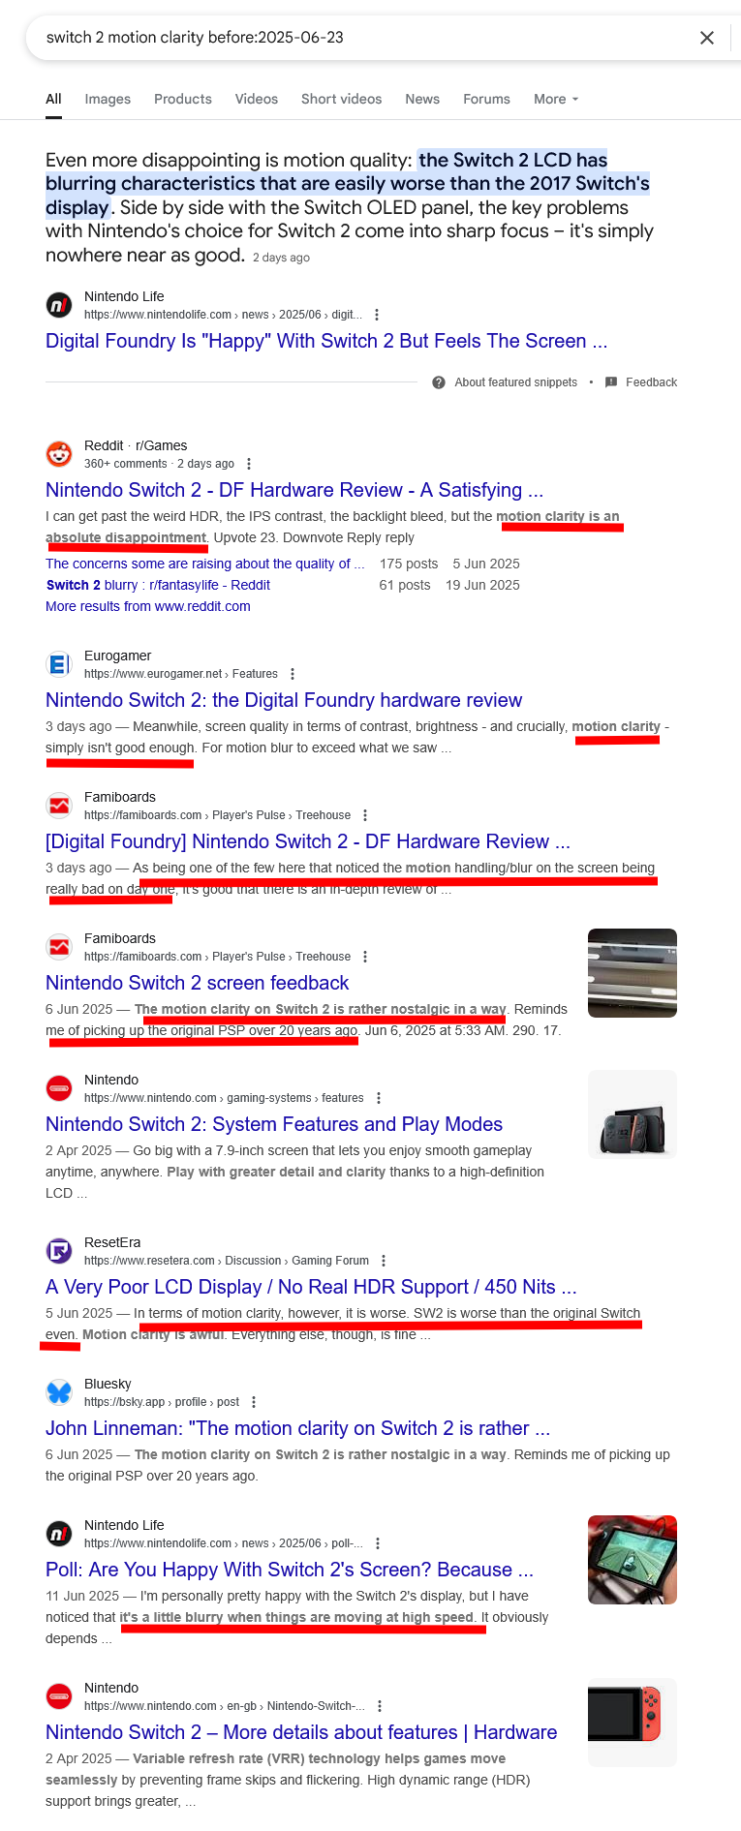Click the '175 posts' count text

click(409, 564)
